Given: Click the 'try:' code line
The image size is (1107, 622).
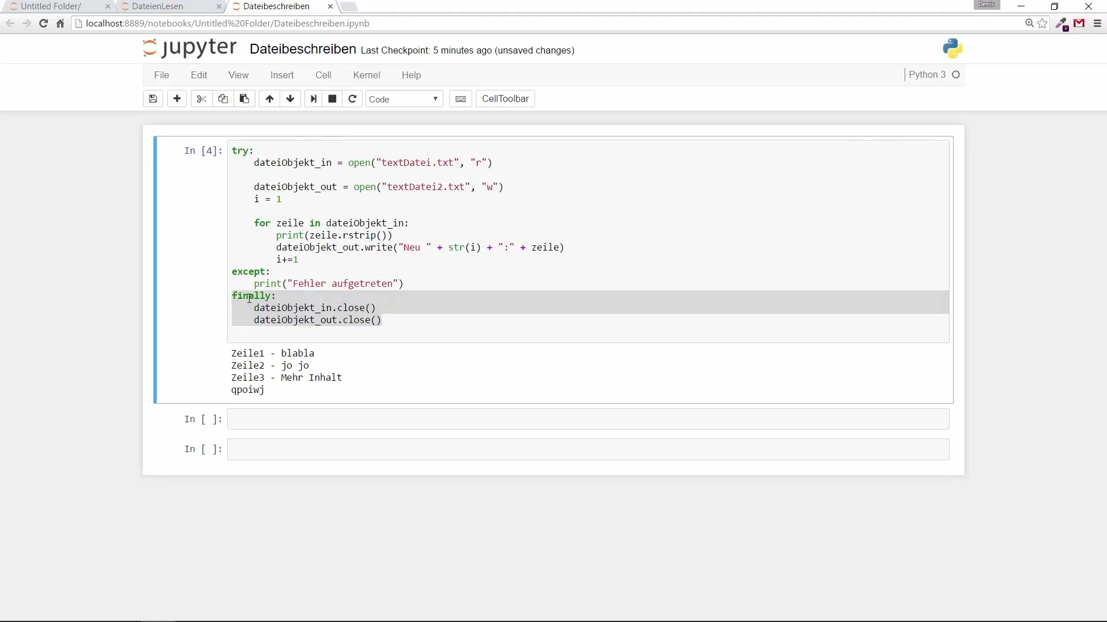Looking at the screenshot, I should 243,151.
